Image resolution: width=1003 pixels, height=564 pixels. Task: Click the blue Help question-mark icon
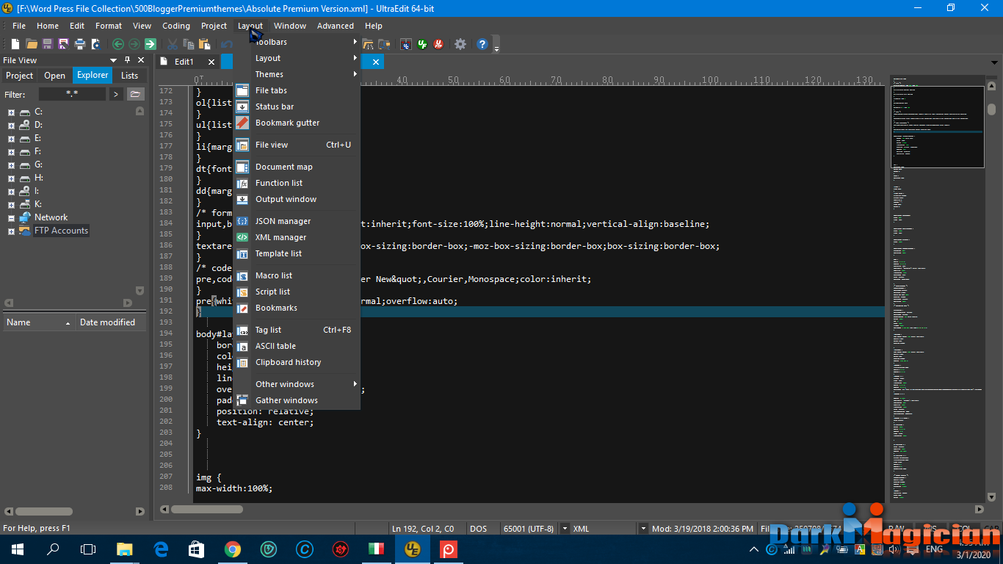point(482,44)
